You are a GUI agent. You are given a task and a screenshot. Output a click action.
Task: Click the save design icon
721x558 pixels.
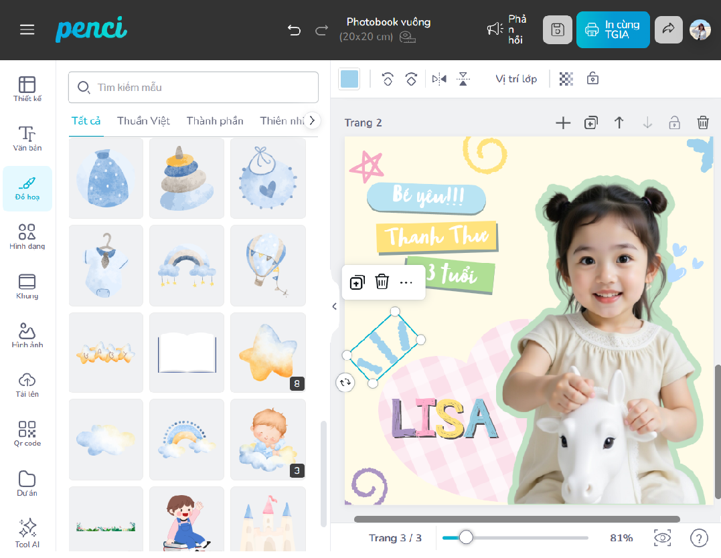coord(557,29)
